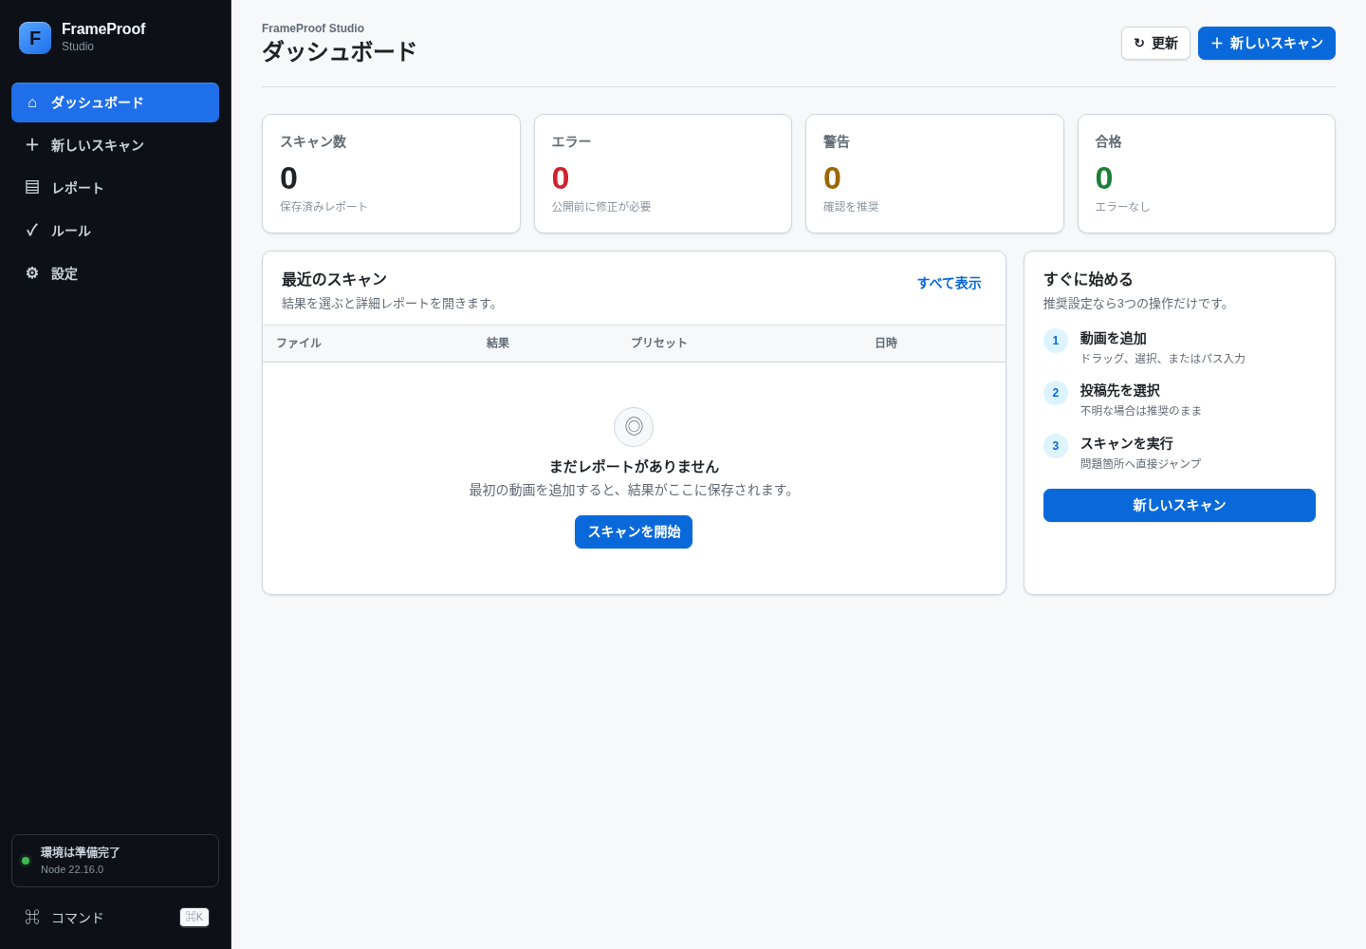Click the plus icon beside sidebar 新しいスキャン
Image resolution: width=1366 pixels, height=949 pixels.
pos(32,144)
